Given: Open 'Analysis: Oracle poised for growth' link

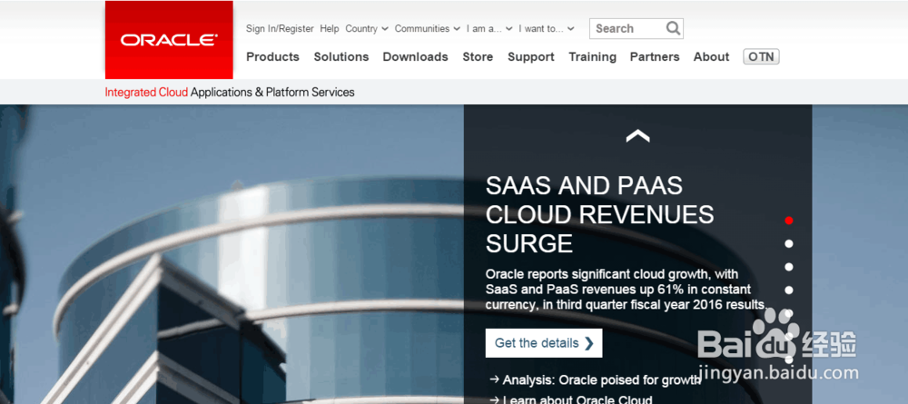Looking at the screenshot, I should 596,380.
